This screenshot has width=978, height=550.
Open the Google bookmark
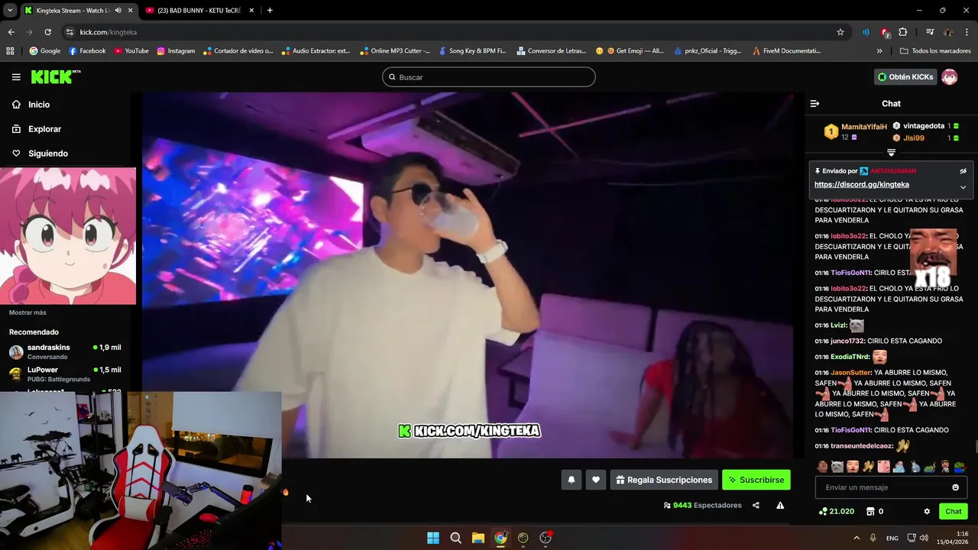[x=44, y=51]
